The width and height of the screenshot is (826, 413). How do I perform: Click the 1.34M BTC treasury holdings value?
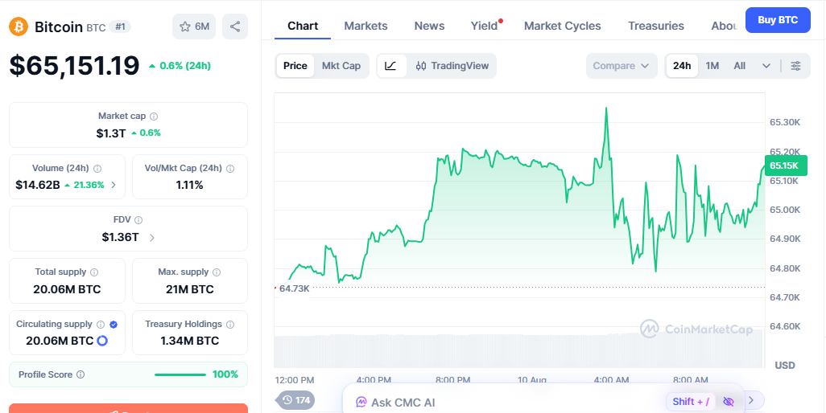tap(190, 341)
